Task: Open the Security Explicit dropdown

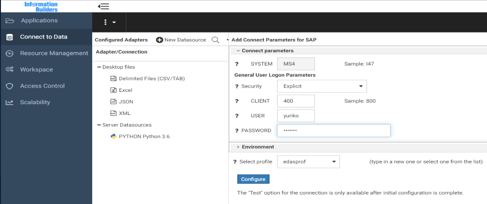Action: click(x=322, y=86)
